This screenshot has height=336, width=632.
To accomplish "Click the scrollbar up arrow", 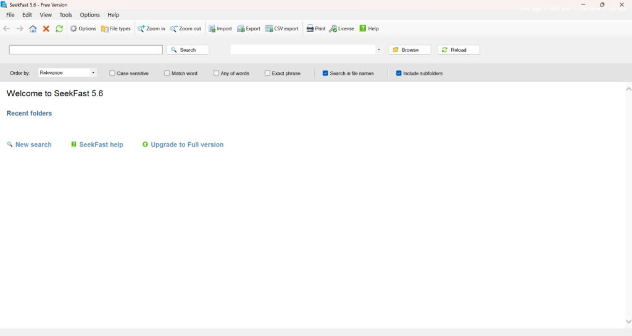I will (628, 89).
